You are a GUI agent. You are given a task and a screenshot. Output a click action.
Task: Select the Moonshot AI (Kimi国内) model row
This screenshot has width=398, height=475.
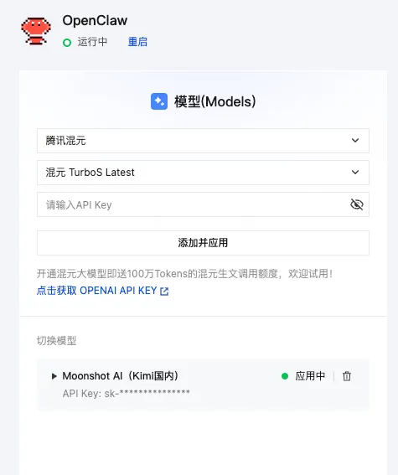coord(203,385)
